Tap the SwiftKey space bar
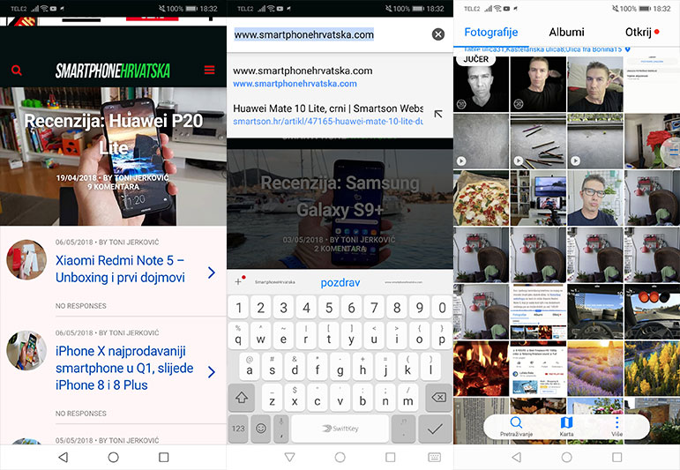The height and width of the screenshot is (470, 680). click(340, 429)
